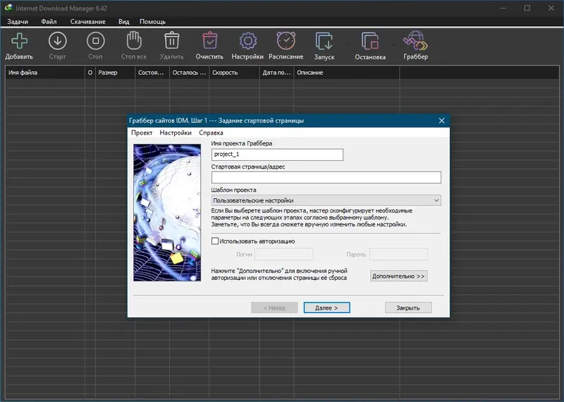Click the Добавить (add download) toolbar icon
Image resolution: width=564 pixels, height=402 pixels.
pos(19,41)
